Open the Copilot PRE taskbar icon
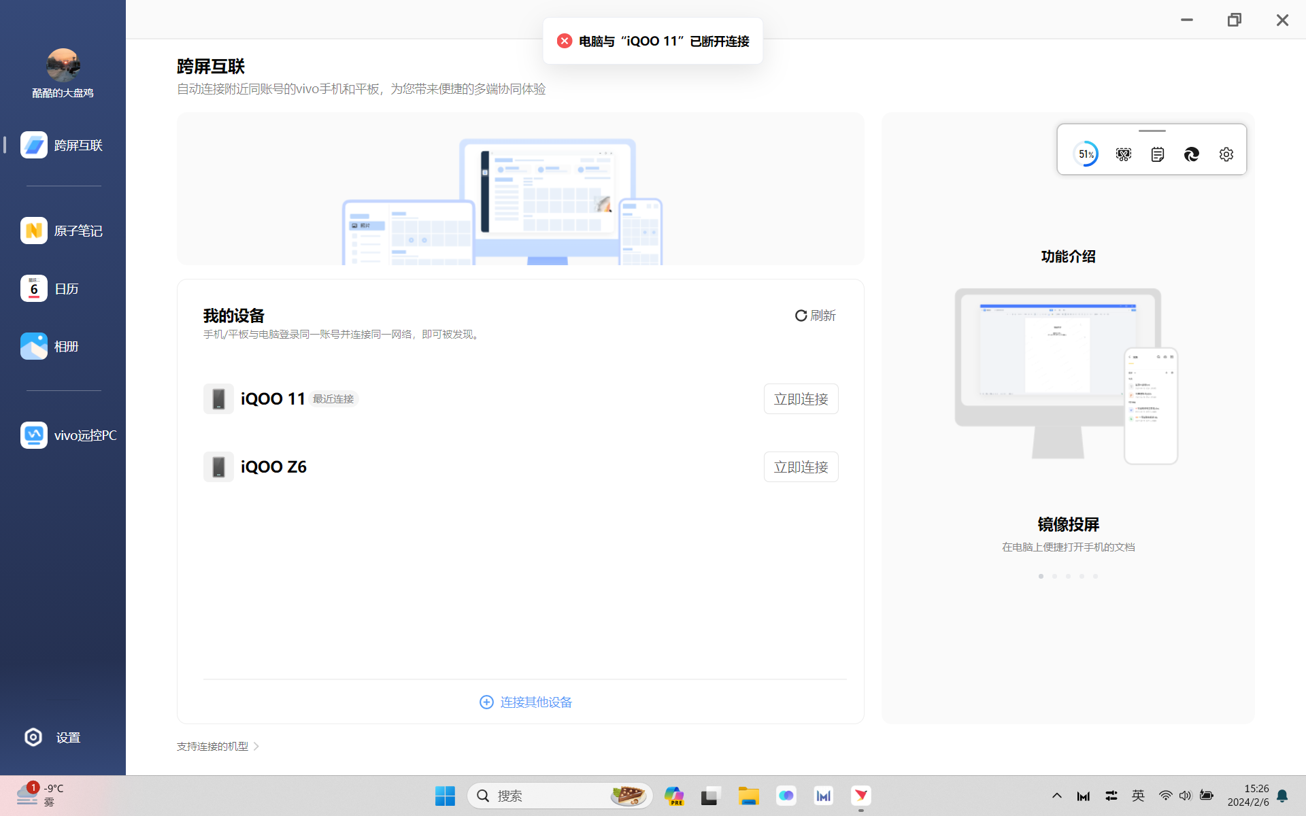The image size is (1306, 816). pos(674,796)
